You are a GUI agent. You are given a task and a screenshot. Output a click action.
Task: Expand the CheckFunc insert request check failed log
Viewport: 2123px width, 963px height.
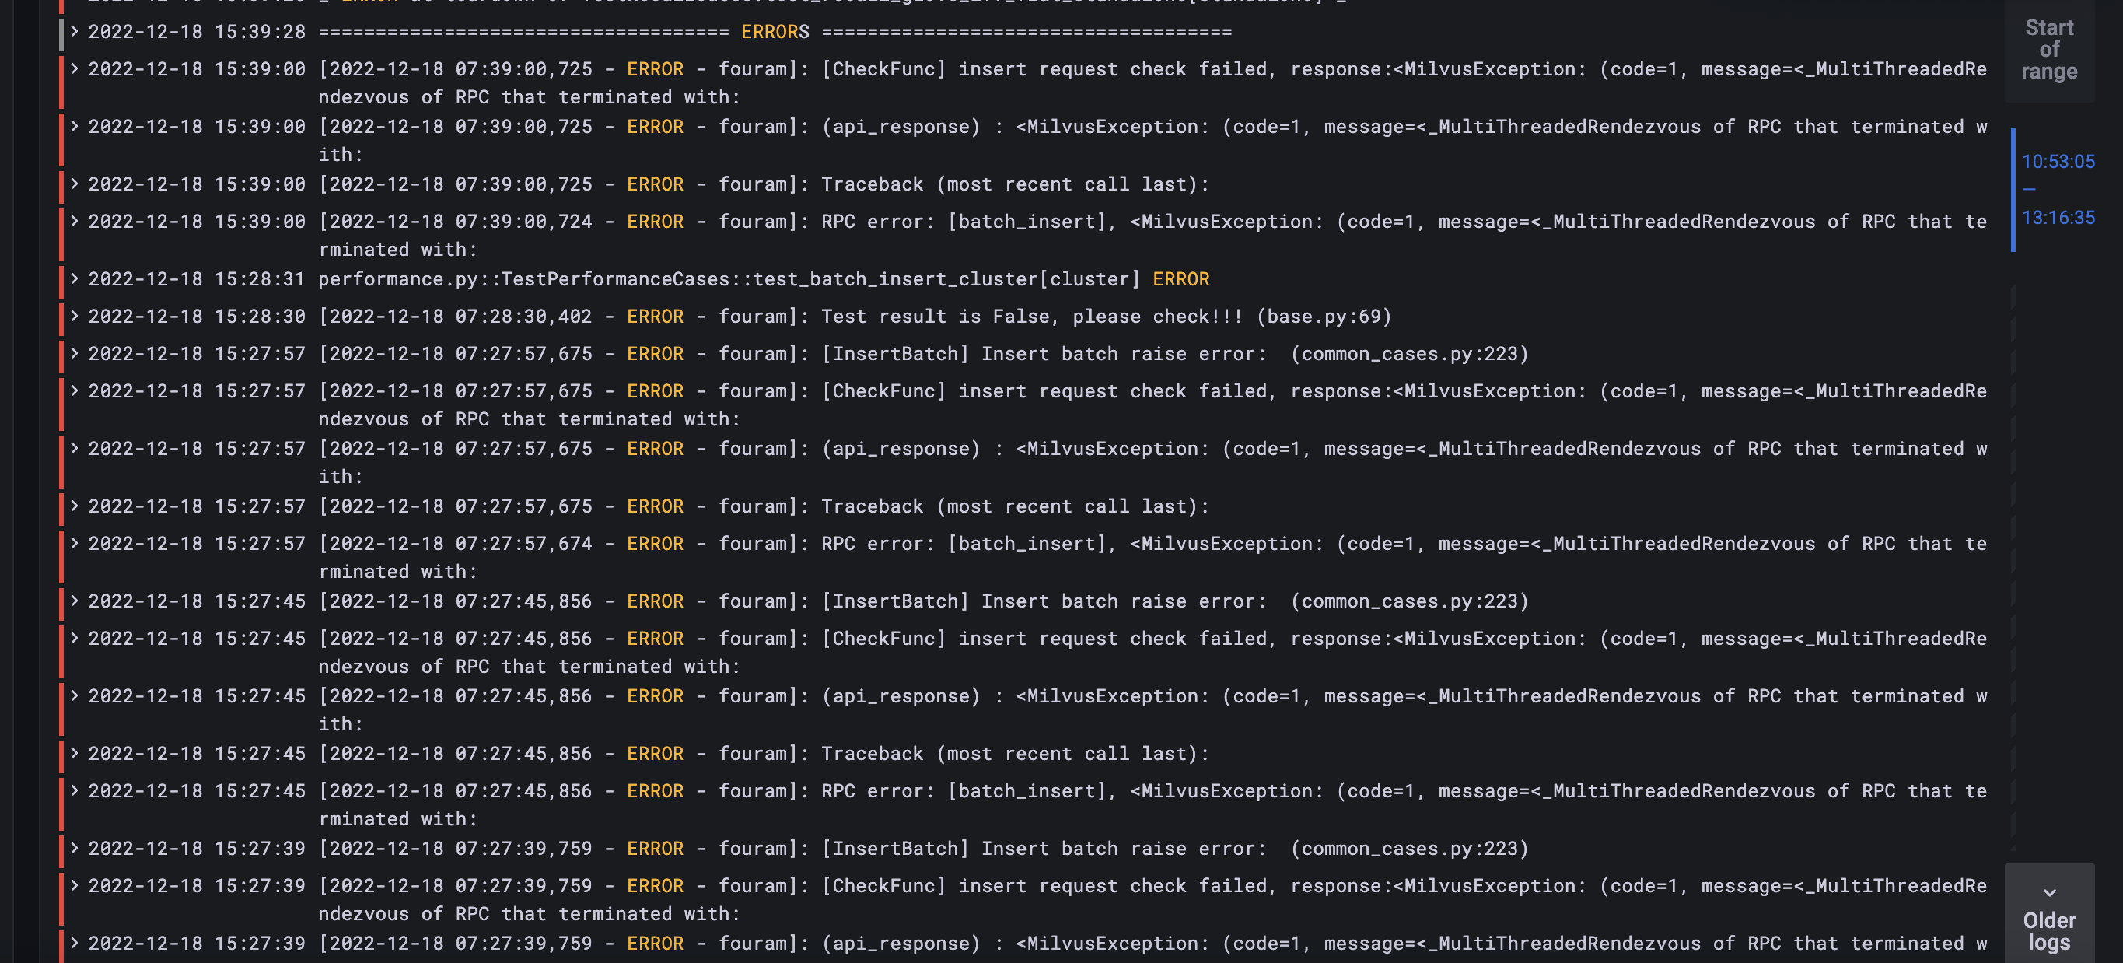(74, 69)
